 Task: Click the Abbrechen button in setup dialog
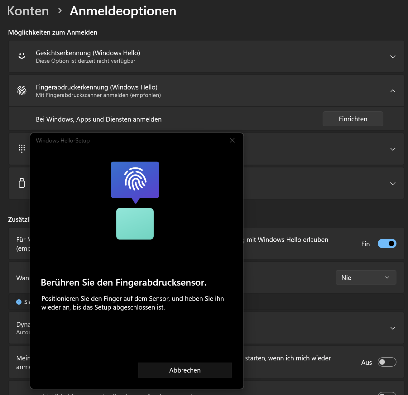click(x=185, y=370)
